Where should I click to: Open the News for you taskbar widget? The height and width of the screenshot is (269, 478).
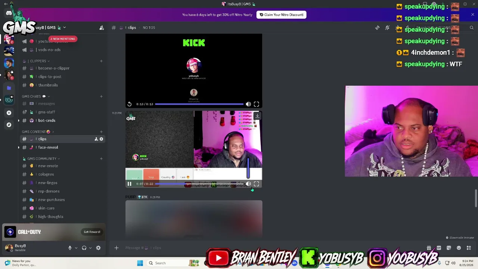pyautogui.click(x=21, y=263)
